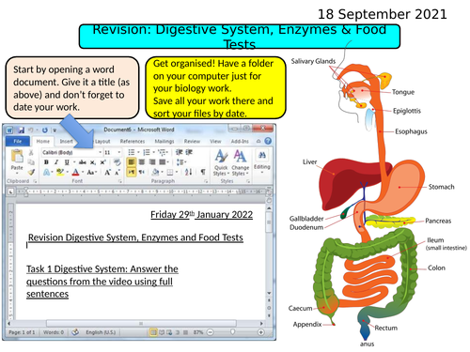470x352 pixels.
Task: Click the horizontal scrollbar below the document
Action: click(141, 323)
